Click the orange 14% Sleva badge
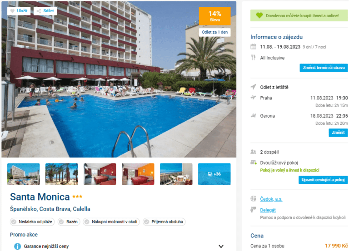349x251 pixels. 215,16
